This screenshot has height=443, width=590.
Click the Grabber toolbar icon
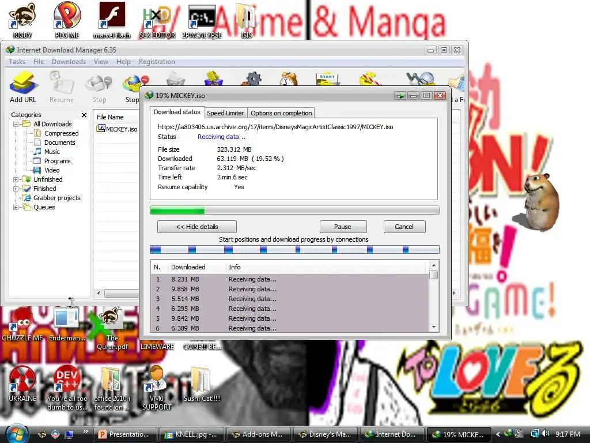[421, 78]
